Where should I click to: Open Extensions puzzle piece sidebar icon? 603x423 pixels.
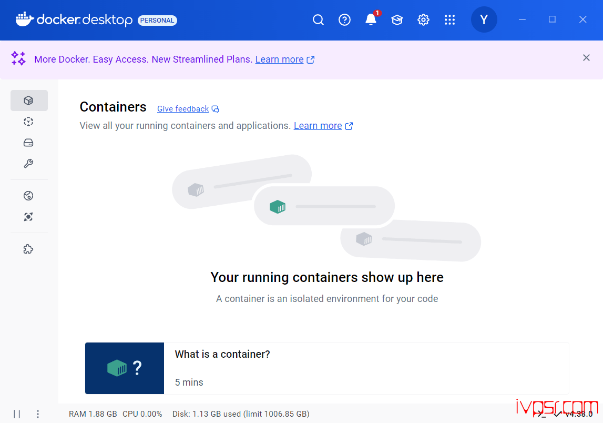(x=28, y=249)
